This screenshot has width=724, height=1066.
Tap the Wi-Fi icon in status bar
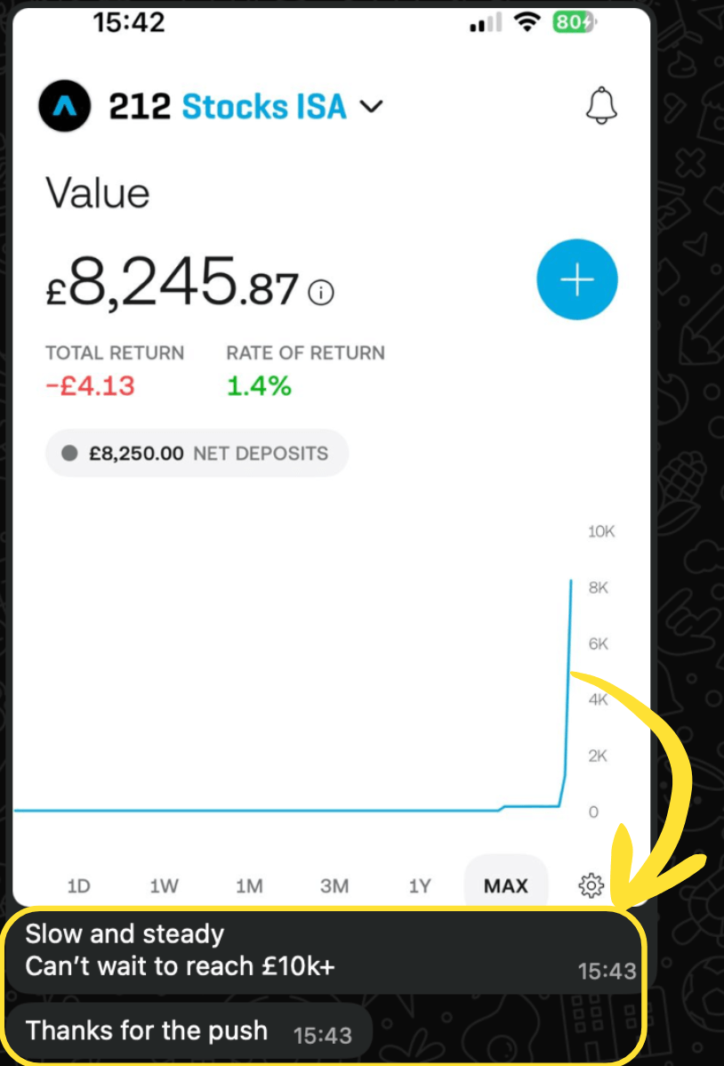click(528, 24)
